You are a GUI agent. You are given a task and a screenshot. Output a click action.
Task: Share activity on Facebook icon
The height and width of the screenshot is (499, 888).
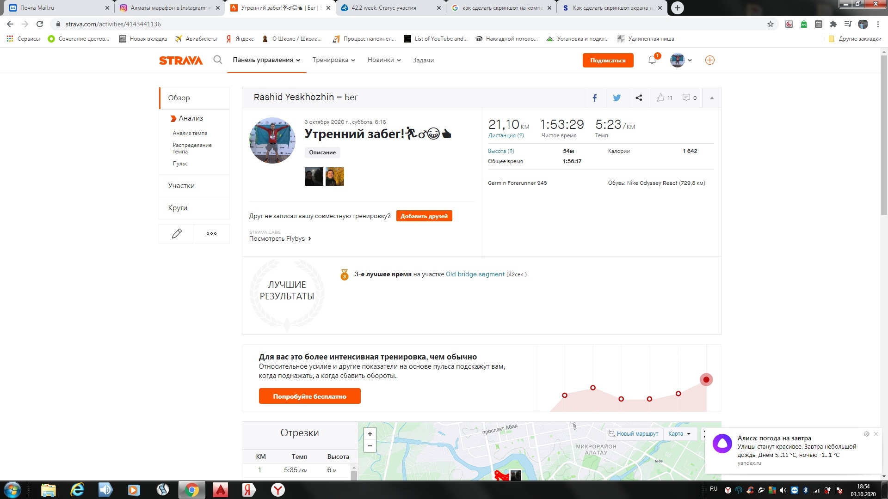coord(595,97)
